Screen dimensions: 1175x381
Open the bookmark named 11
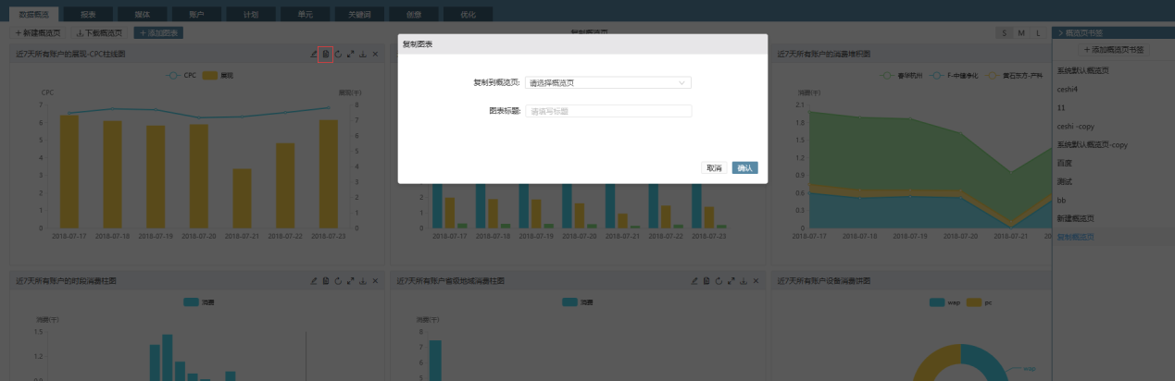click(1060, 107)
